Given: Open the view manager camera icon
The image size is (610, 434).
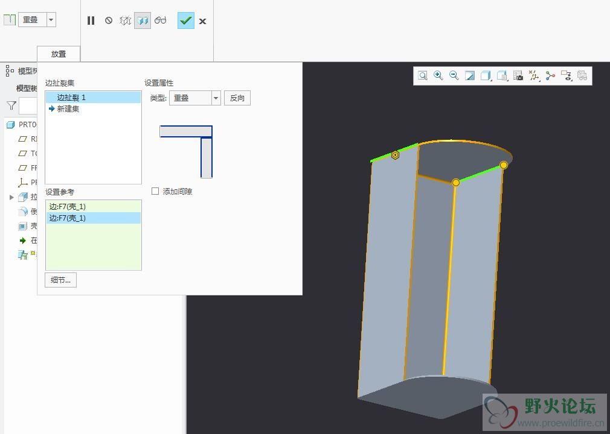Looking at the screenshot, I should click(518, 76).
